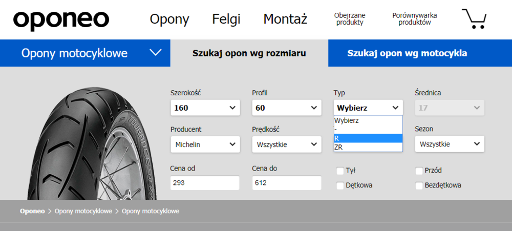Open the Montaż menu
The height and width of the screenshot is (231, 512).
pyautogui.click(x=285, y=19)
